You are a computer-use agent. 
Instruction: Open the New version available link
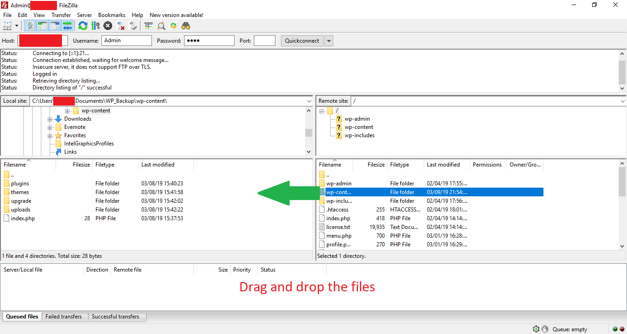[x=176, y=15]
